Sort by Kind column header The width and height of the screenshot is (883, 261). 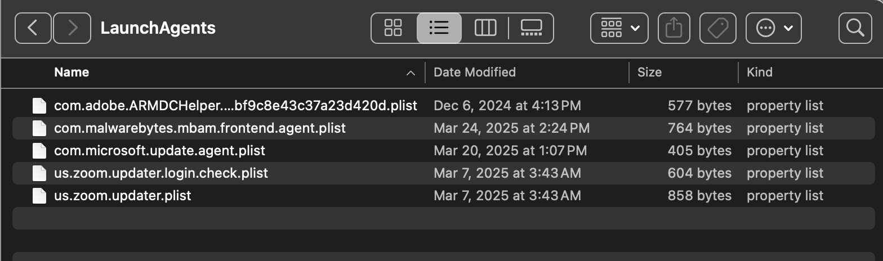tap(760, 72)
